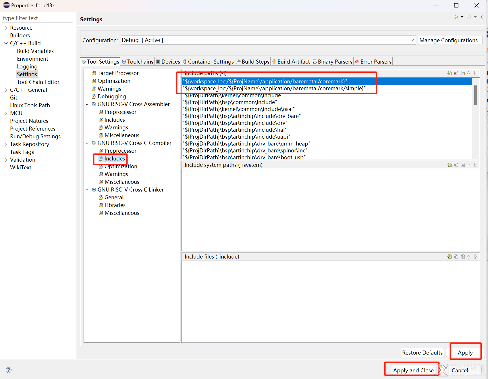The width and height of the screenshot is (488, 379).
Task: Collapse GNU RISC-V Cross C Compiler node
Action: pyautogui.click(x=87, y=143)
